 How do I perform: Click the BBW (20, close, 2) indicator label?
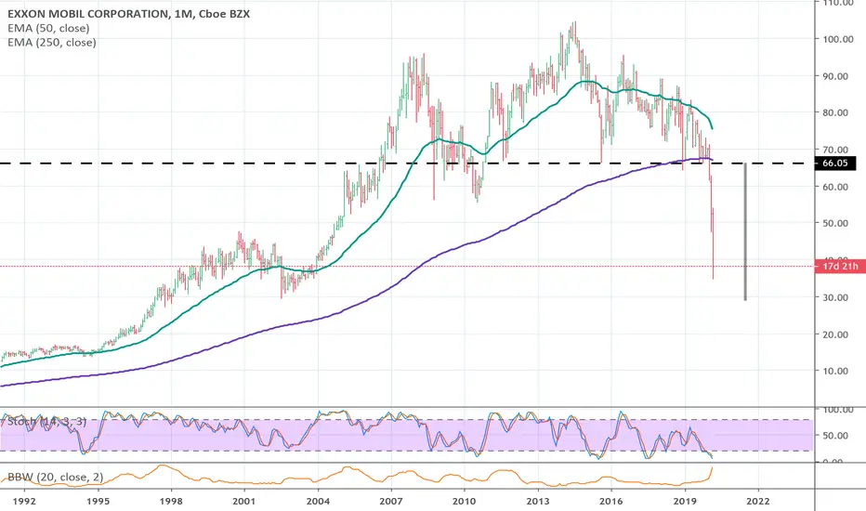click(55, 477)
